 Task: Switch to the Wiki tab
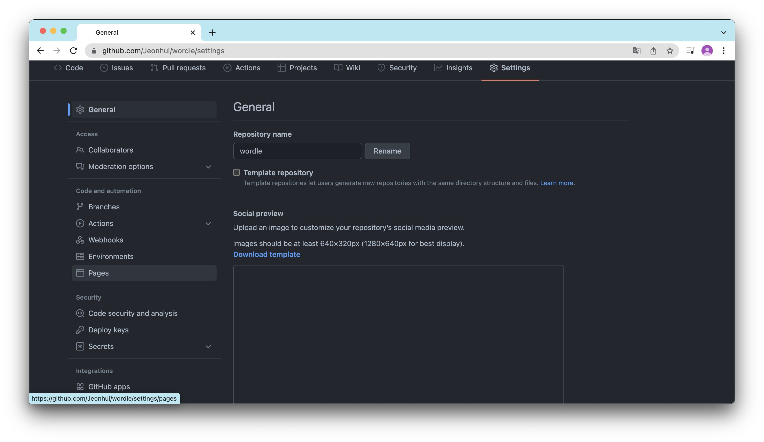pyautogui.click(x=347, y=68)
